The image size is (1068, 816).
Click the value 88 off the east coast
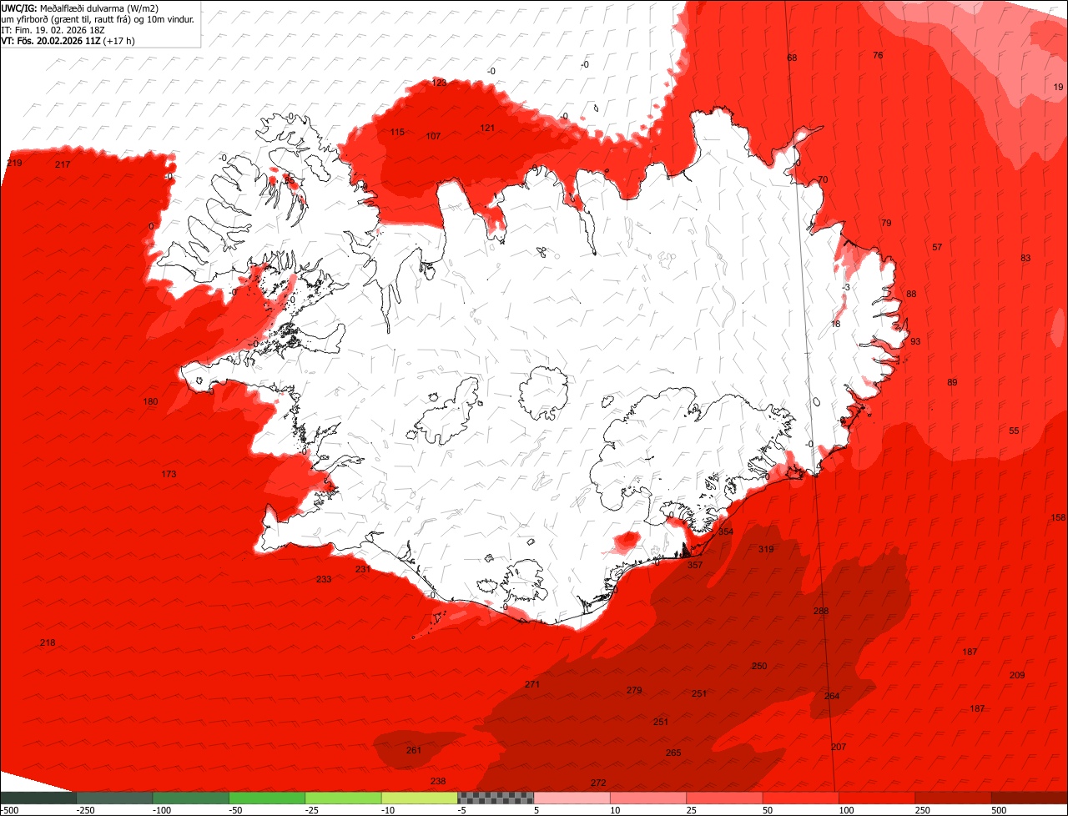(x=911, y=295)
